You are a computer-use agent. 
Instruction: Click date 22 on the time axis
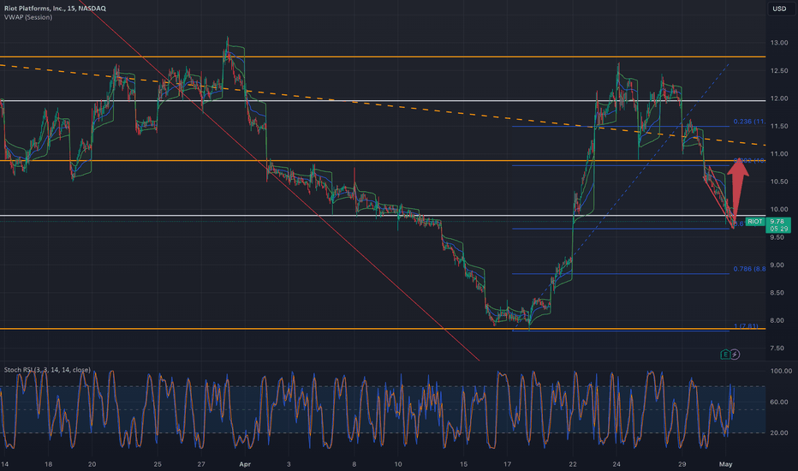(573, 464)
